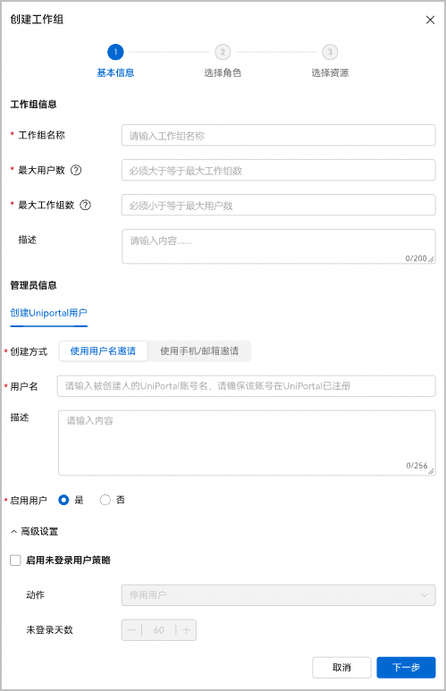Increase 未登录天数 with plus icon

[x=187, y=630]
